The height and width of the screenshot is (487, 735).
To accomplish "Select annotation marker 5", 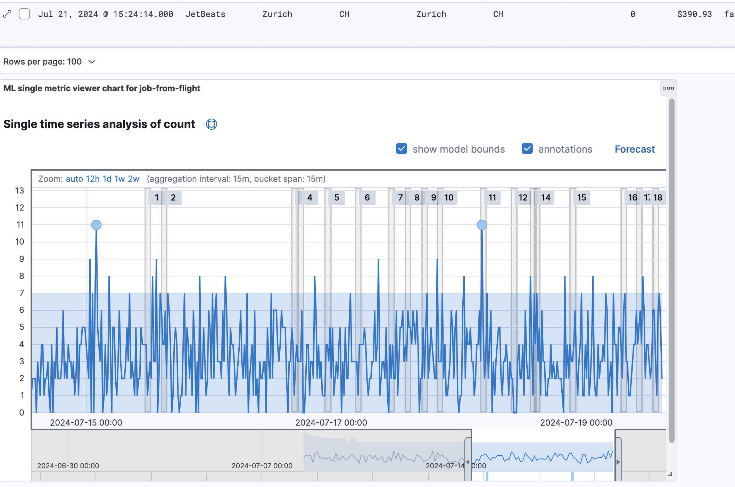I will 337,198.
